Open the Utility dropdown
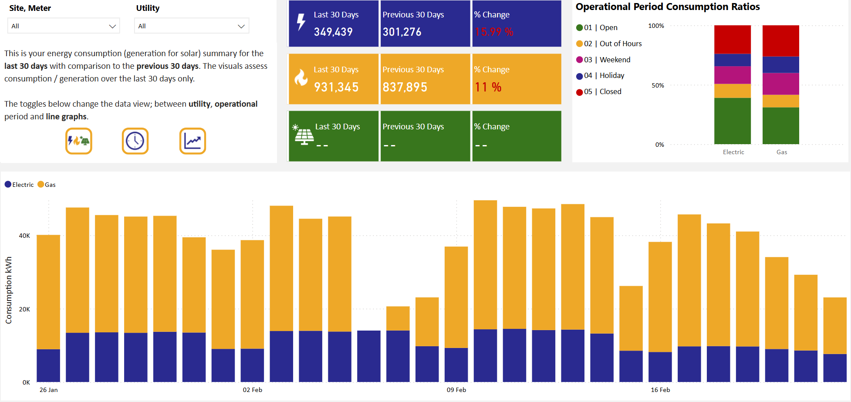The width and height of the screenshot is (851, 402). coord(191,26)
